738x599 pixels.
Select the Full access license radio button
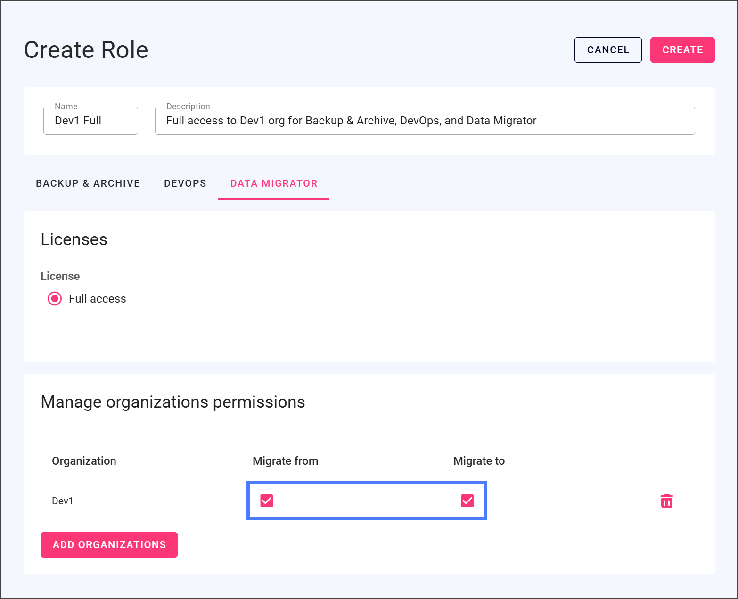(55, 299)
